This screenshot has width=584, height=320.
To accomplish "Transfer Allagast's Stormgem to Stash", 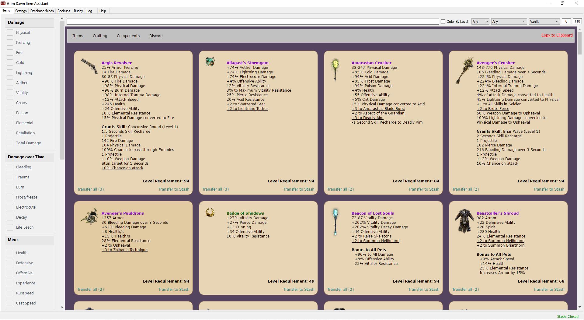I will (x=299, y=189).
